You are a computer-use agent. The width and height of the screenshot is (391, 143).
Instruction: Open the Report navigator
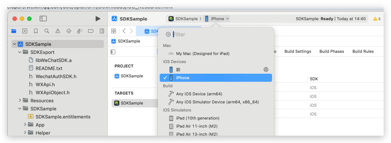coord(102,31)
